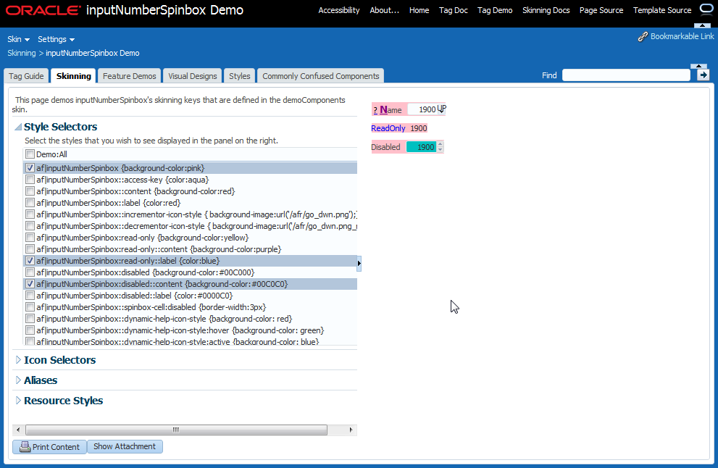Click the Name label text
718x468 pixels.
pos(391,110)
